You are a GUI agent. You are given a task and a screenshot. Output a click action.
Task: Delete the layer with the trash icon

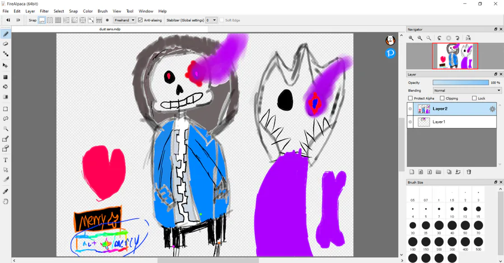[469, 172]
